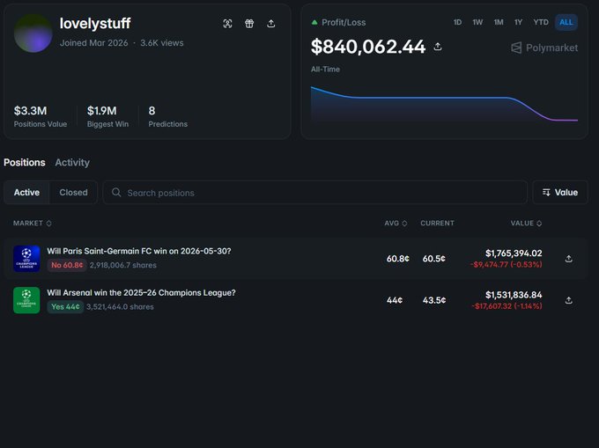599x448 pixels.
Task: Click the 2,918,006.7 shares text
Action: coord(123,265)
